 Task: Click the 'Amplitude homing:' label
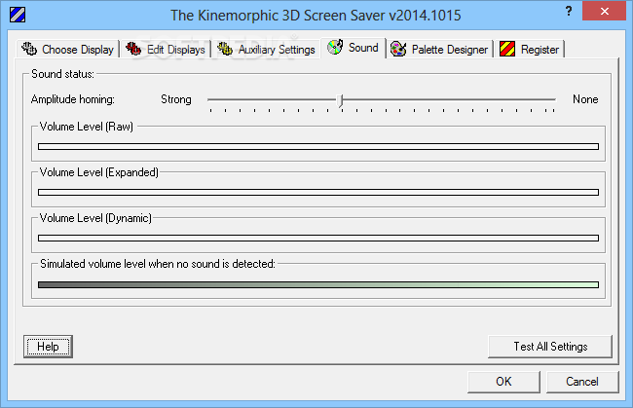[73, 99]
